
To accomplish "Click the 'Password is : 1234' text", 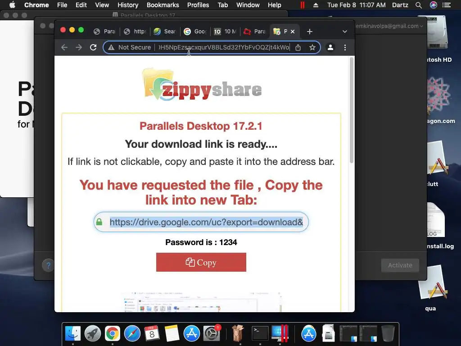I will (x=201, y=242).
